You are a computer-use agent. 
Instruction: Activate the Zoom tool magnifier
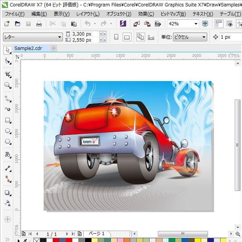click(7, 86)
